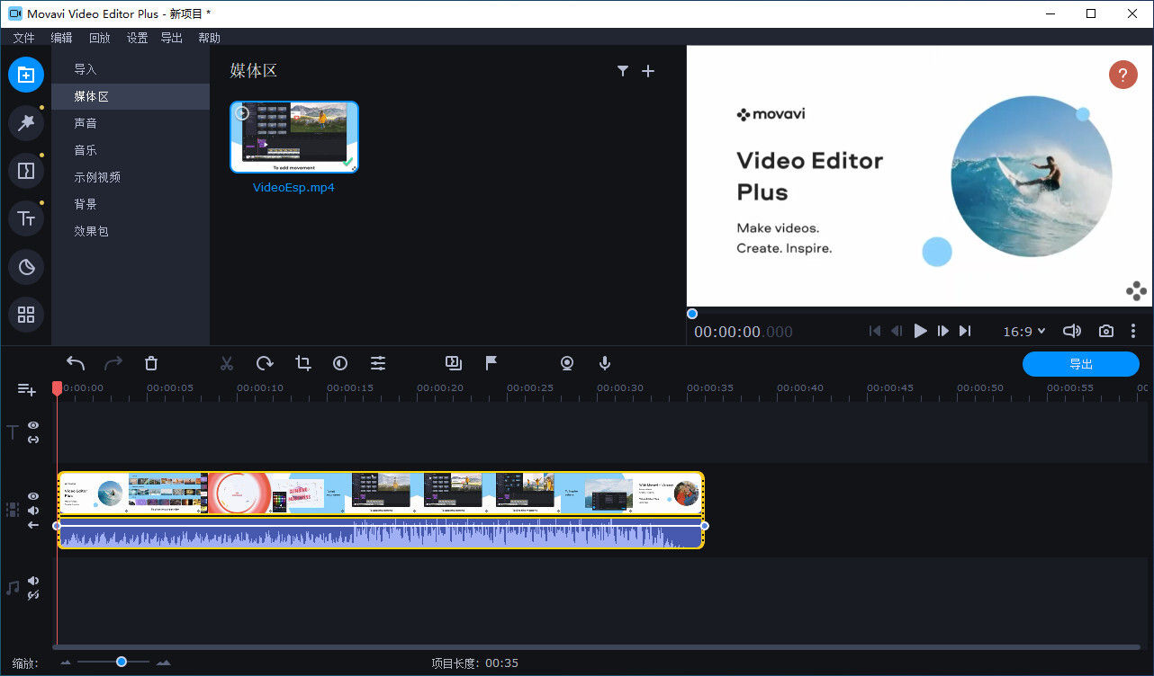
Task: Open the Color adjustments tool
Action: tap(340, 363)
